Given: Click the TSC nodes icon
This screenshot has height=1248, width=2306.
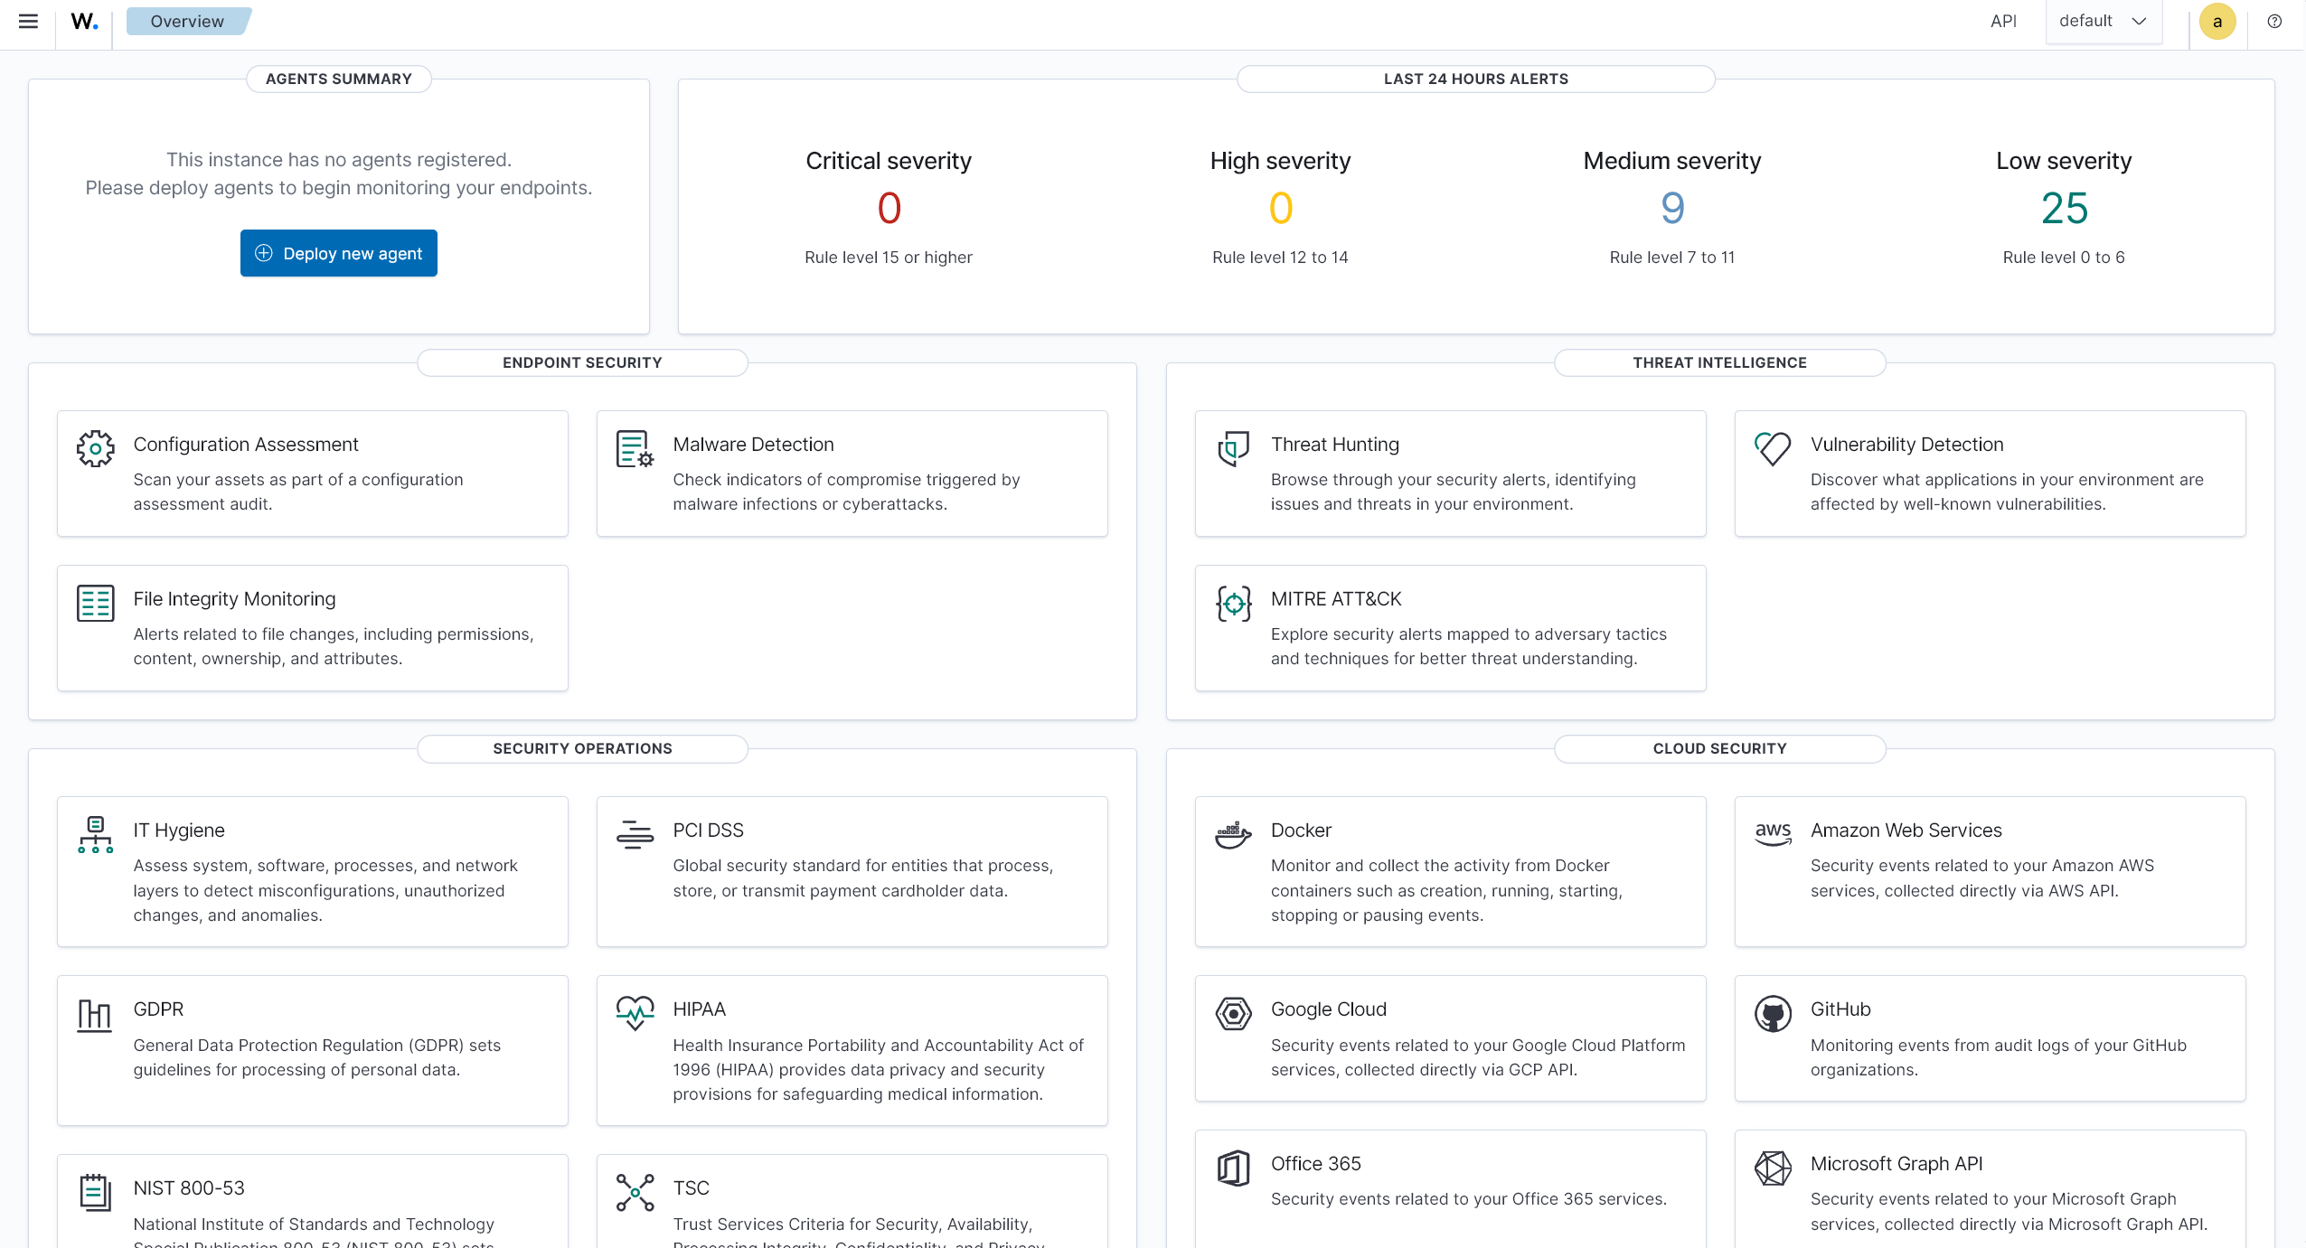Looking at the screenshot, I should (635, 1192).
